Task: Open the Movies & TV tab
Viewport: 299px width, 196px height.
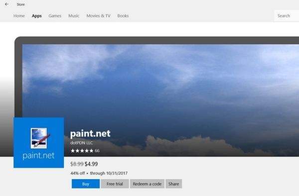Action: pos(98,16)
